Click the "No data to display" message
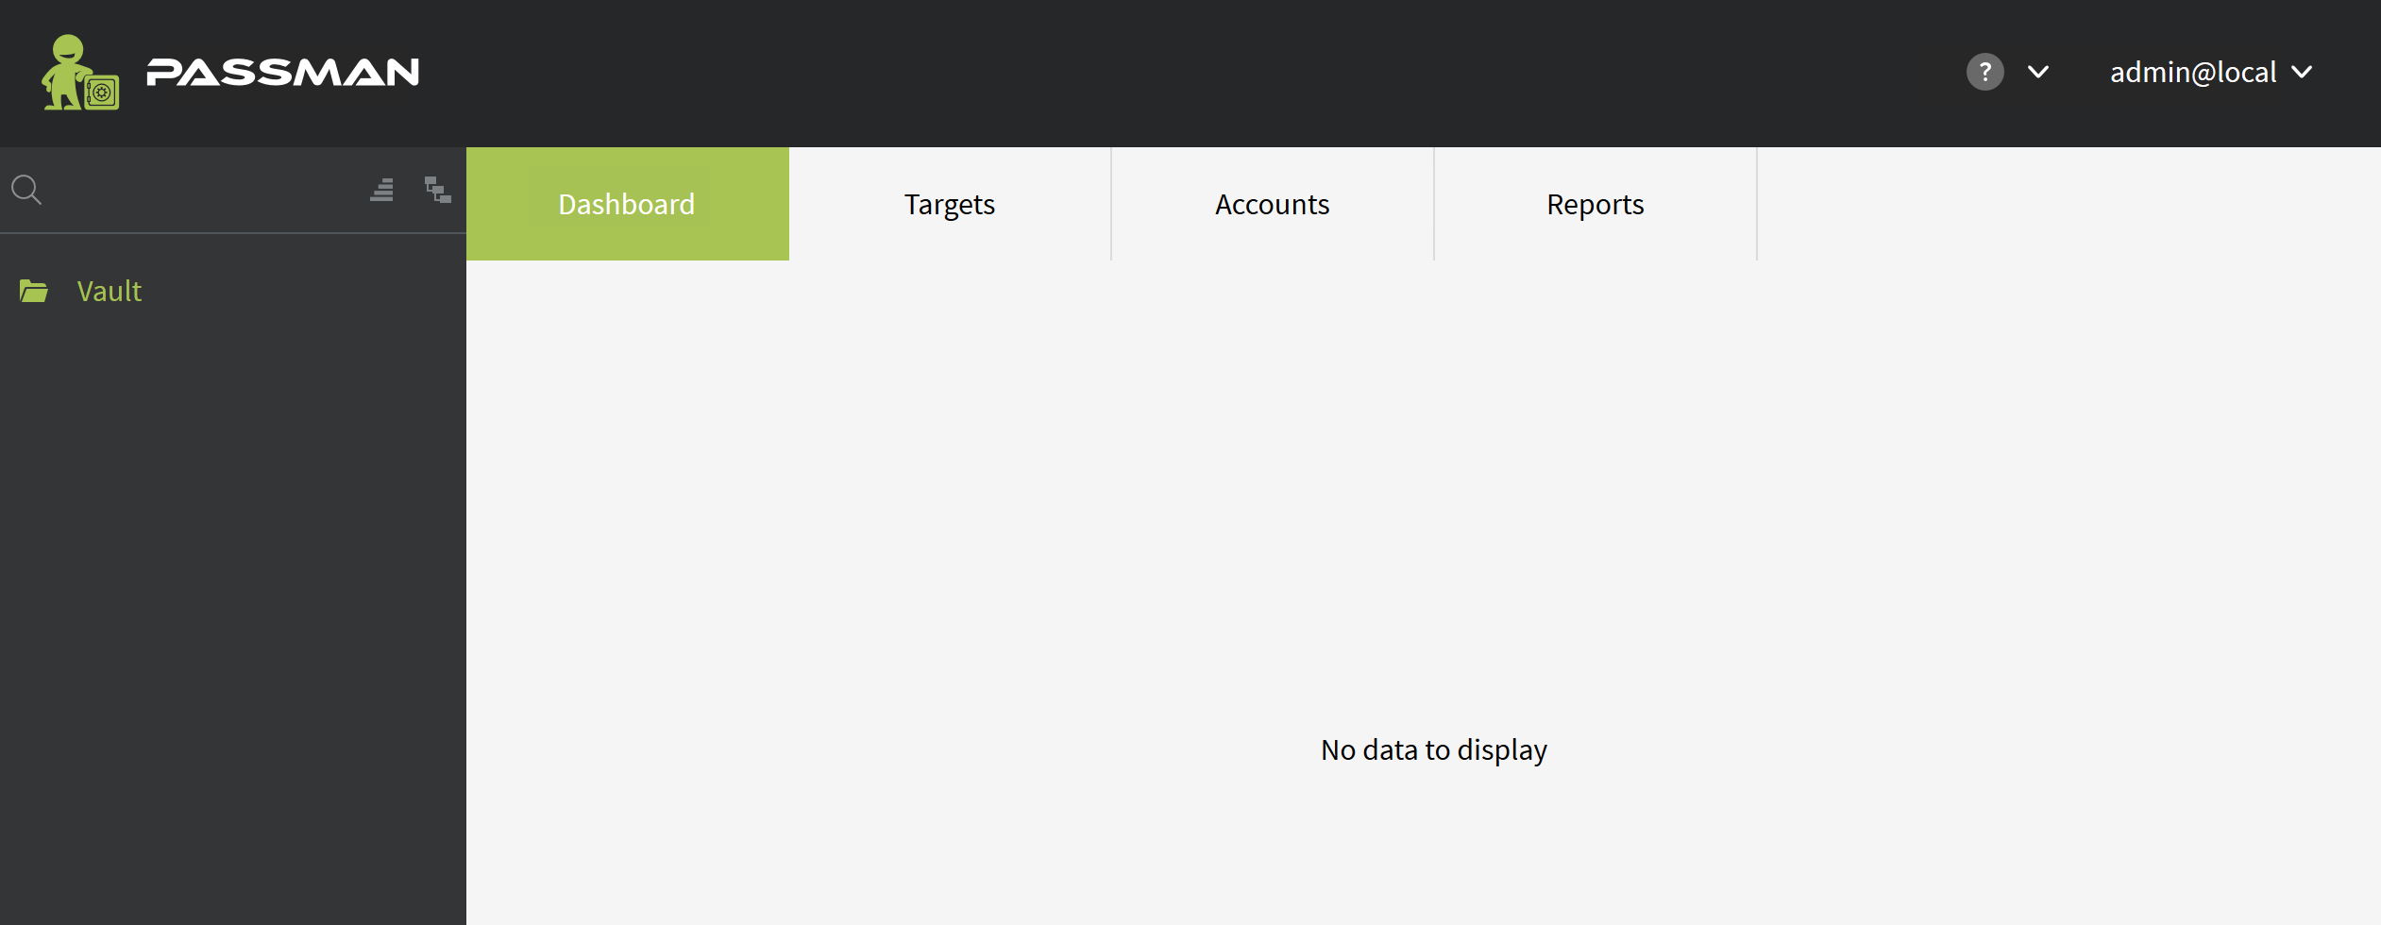 1433,749
